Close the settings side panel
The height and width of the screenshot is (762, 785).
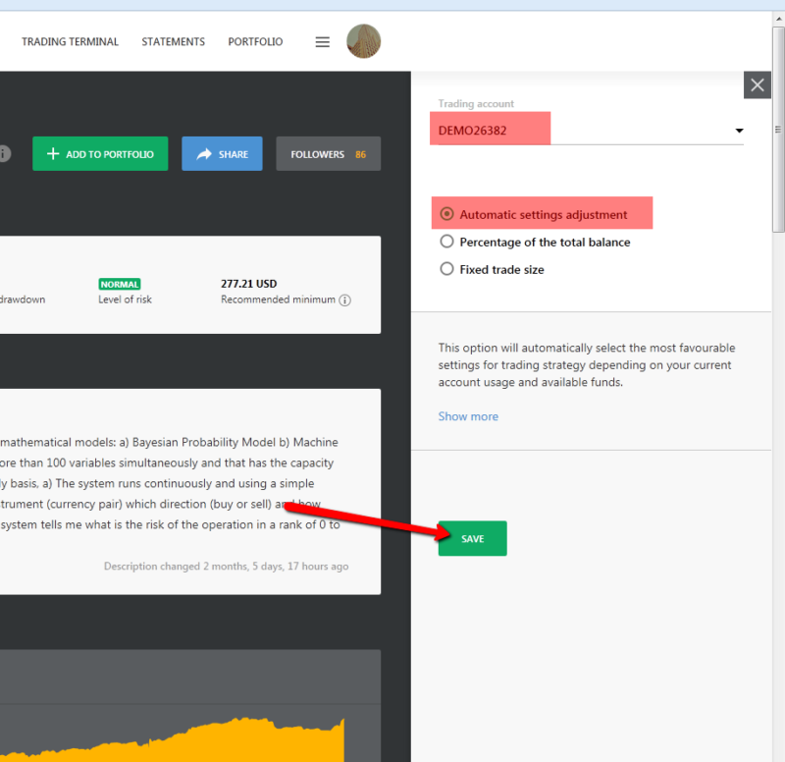click(757, 85)
